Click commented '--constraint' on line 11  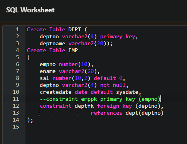click(59, 99)
